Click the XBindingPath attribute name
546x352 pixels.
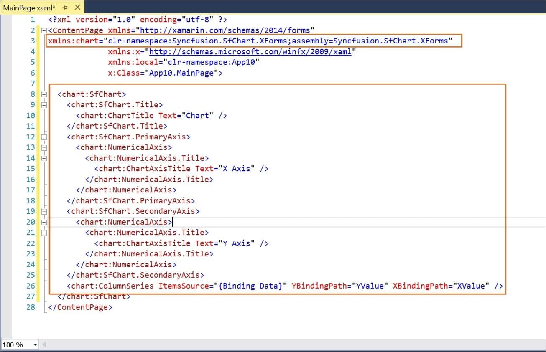click(x=421, y=286)
